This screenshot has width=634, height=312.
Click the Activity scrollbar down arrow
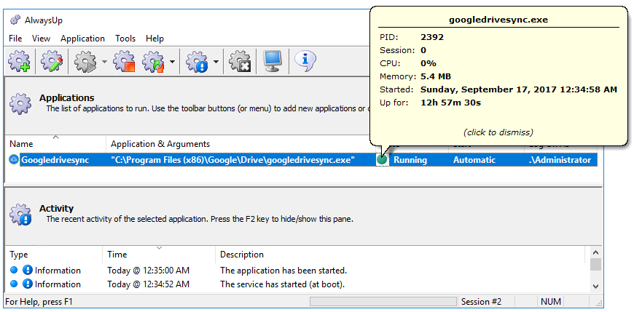pos(595,286)
